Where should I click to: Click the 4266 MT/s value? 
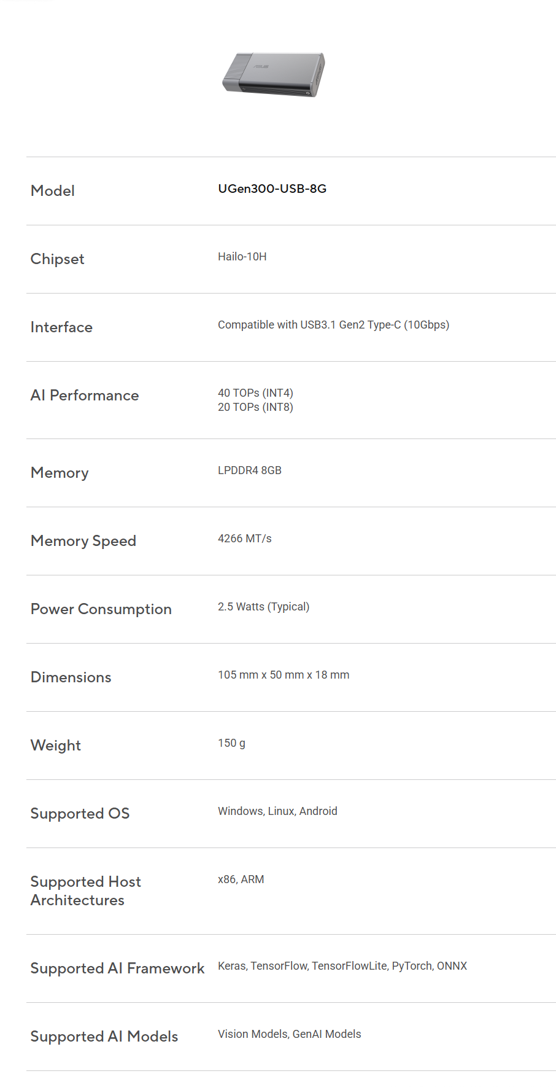tap(244, 539)
